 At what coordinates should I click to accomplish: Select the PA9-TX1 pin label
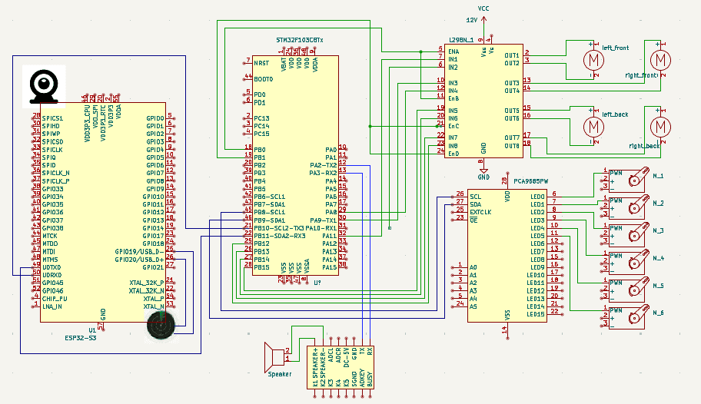point(324,220)
